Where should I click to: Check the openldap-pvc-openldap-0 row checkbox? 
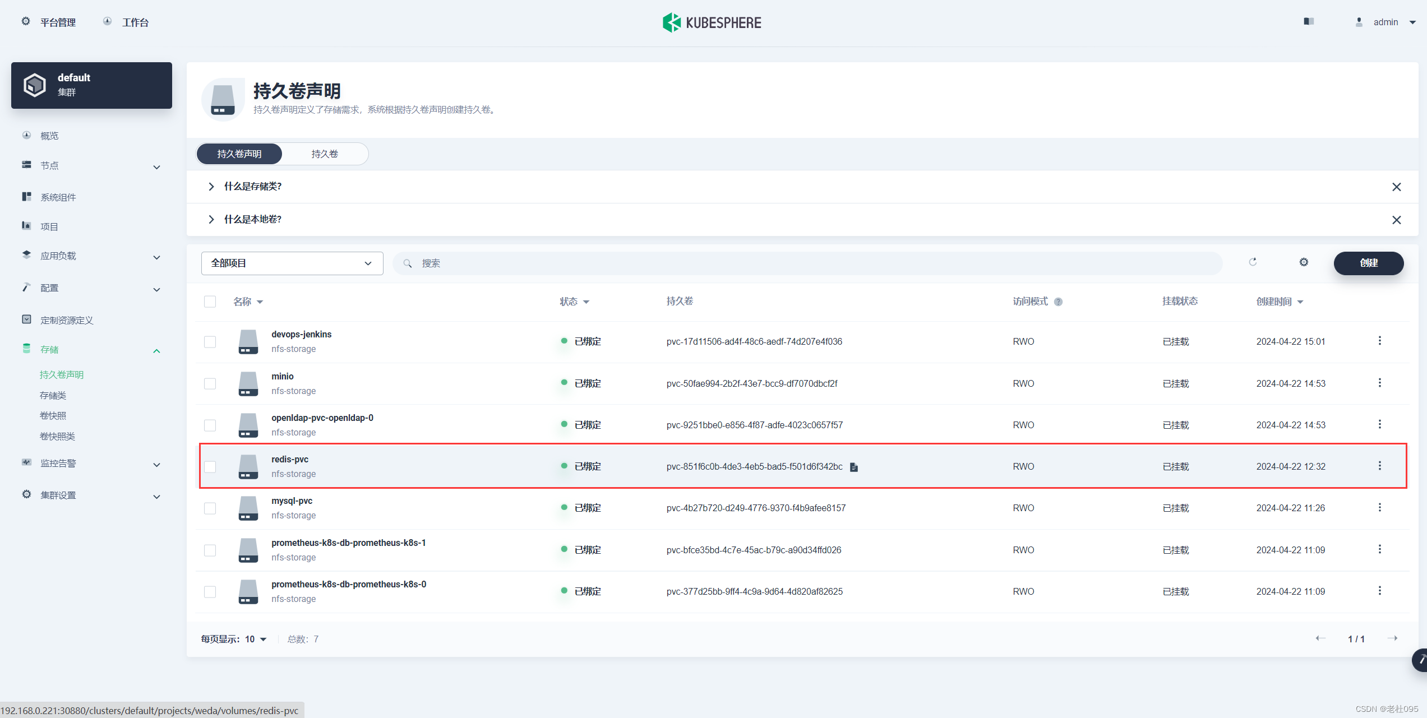210,425
